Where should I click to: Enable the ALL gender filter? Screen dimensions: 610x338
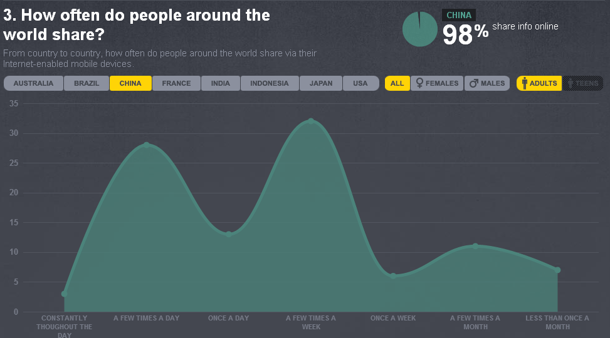tap(397, 83)
